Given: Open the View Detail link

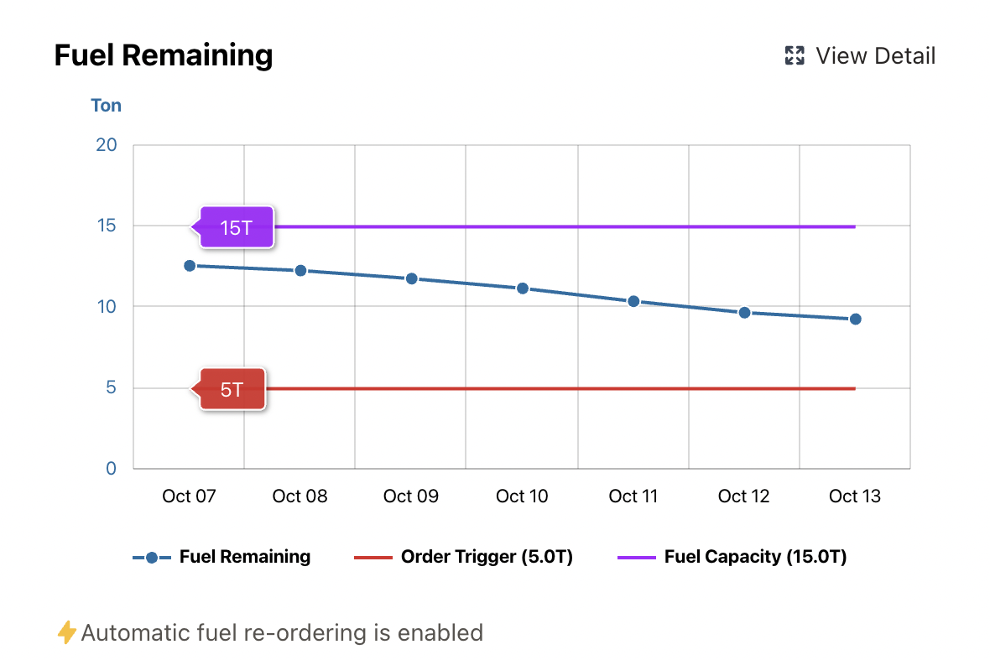Looking at the screenshot, I should (x=874, y=56).
